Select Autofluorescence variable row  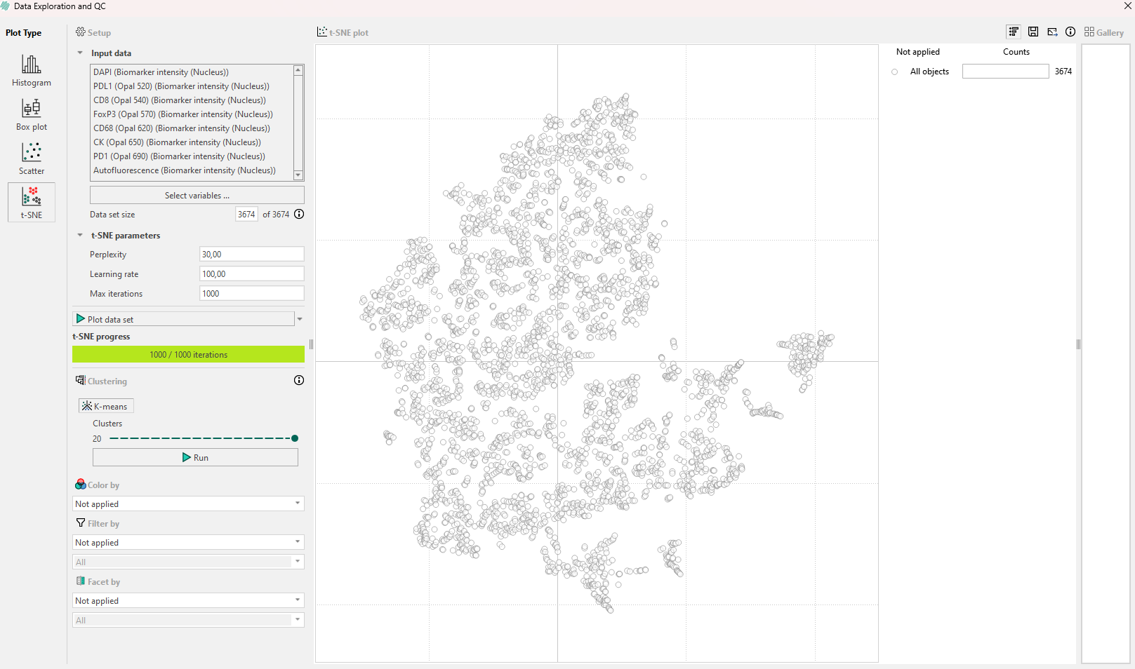pyautogui.click(x=191, y=170)
